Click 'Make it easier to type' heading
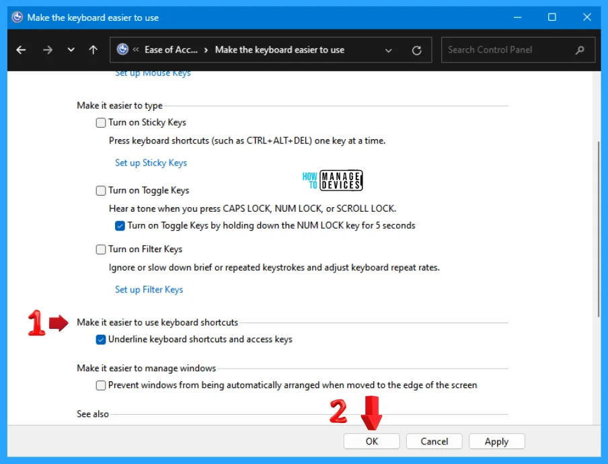Viewport: 608px width, 464px height. [120, 106]
